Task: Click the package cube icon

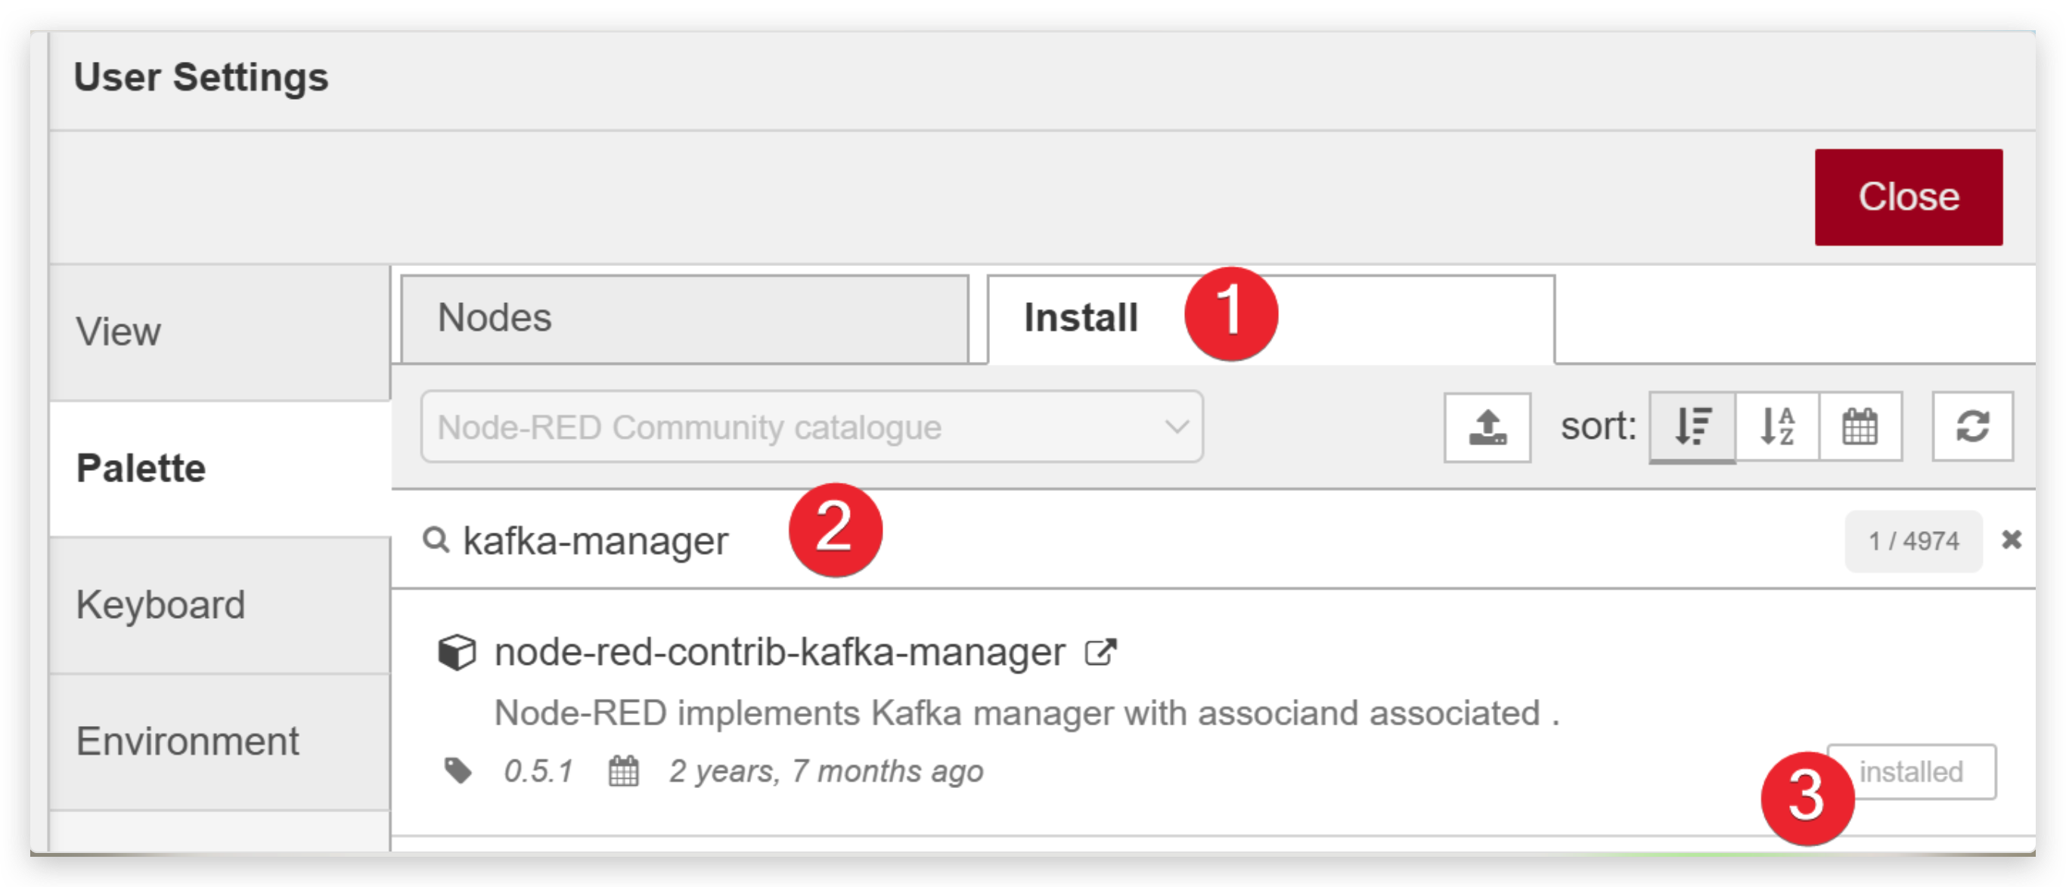Action: [x=456, y=652]
